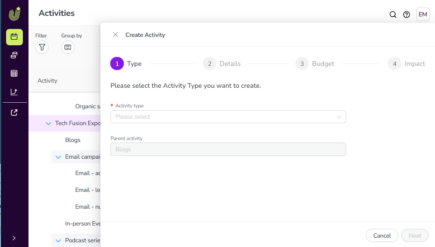Collapse the Tech Fusion Expo row
Screen dimensions: 435x247
pyautogui.click(x=48, y=123)
